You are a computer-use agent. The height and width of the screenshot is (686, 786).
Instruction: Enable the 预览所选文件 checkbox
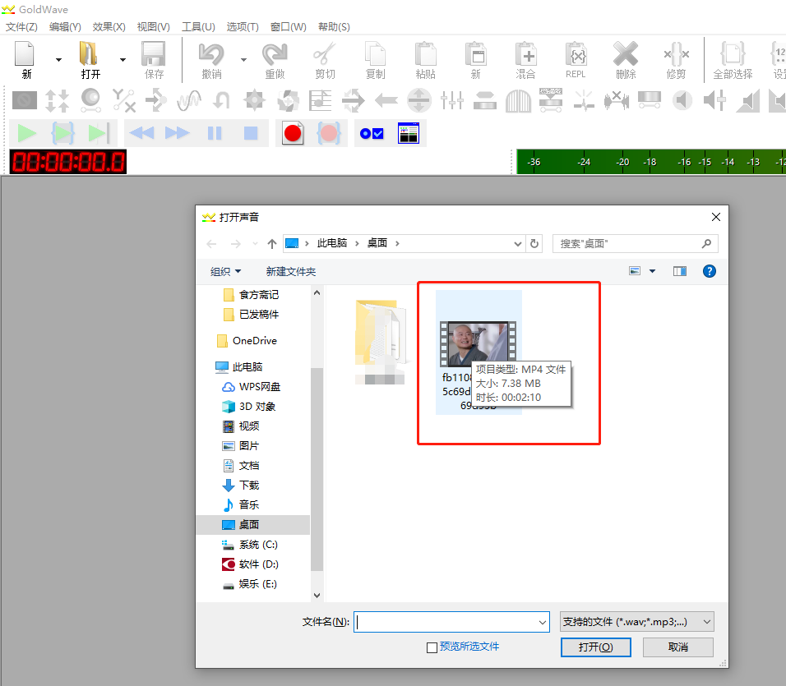coord(432,647)
